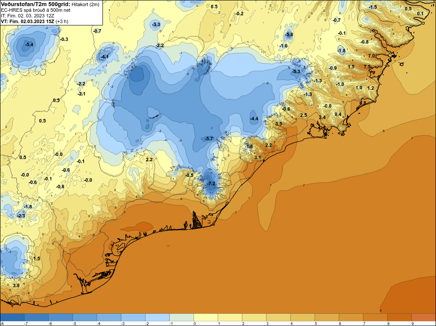Select the -0.2 temperature value
The width and height of the screenshot is (436, 326).
click(239, 14)
